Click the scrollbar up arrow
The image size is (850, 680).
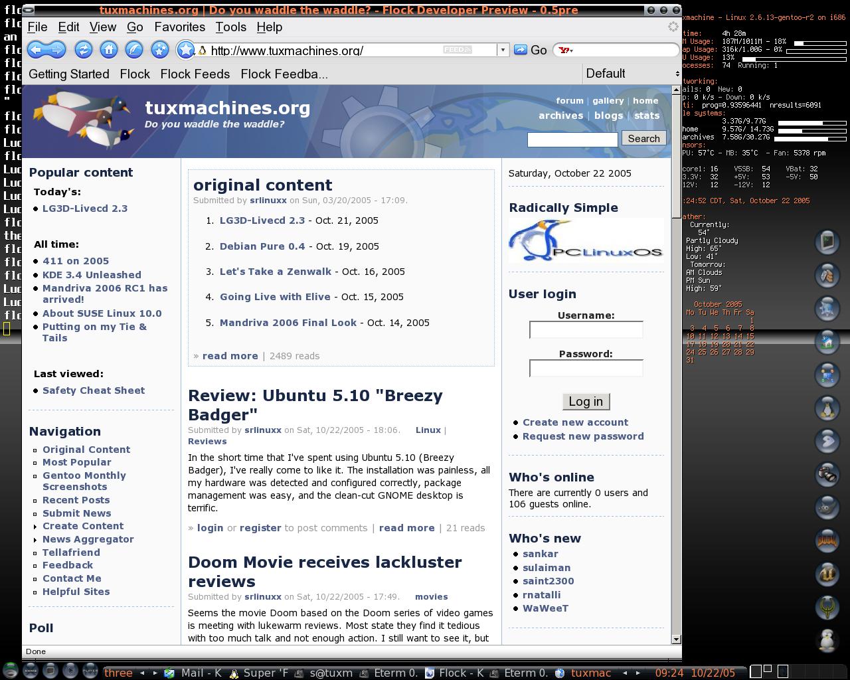677,90
